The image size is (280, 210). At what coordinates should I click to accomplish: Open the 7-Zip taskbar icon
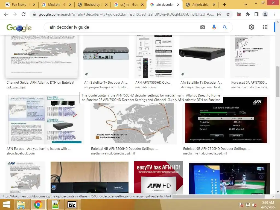coord(72,205)
